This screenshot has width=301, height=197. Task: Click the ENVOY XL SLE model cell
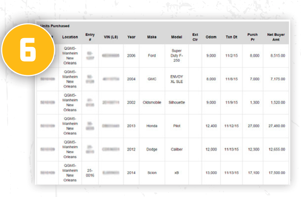point(176,79)
